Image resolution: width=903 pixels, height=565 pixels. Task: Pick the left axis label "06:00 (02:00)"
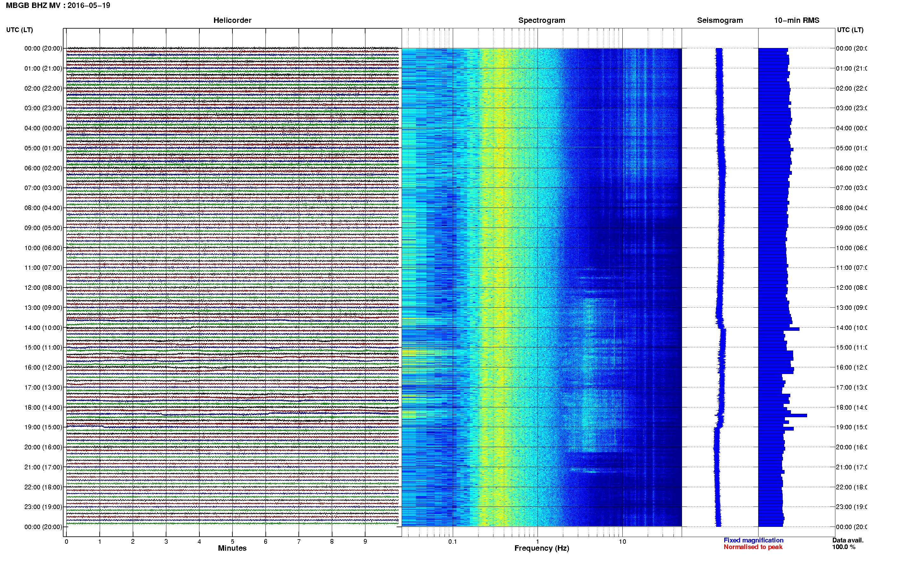coord(43,168)
